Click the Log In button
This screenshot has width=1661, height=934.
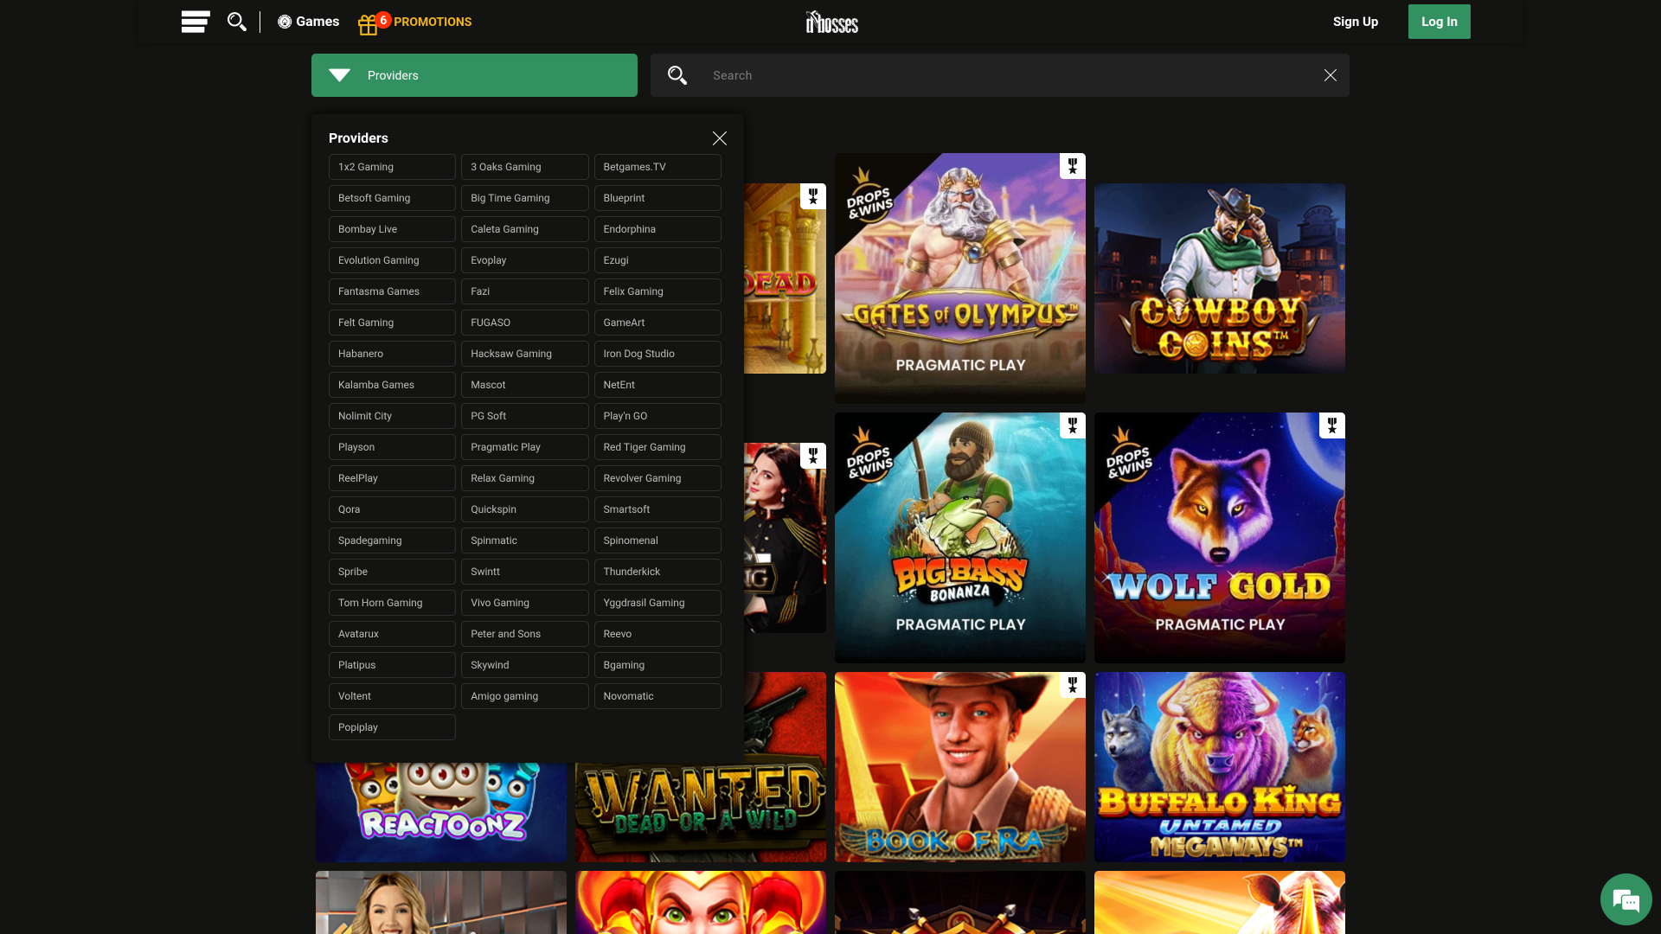tap(1439, 22)
